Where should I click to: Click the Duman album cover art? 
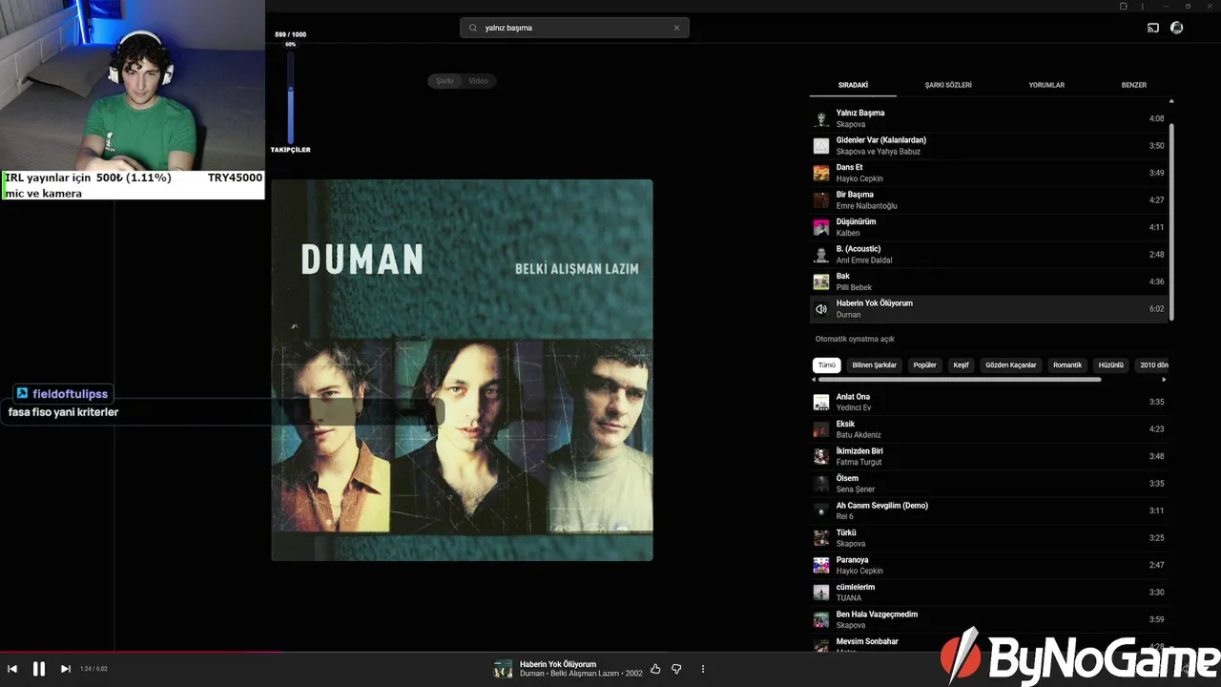point(463,370)
